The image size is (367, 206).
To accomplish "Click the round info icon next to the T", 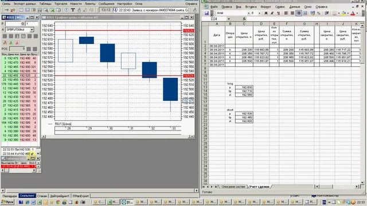I will (67, 10).
